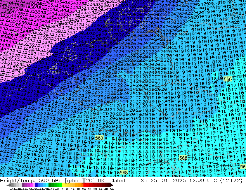
Task: Pick the bright magenta swatch in the color scale
Action: pyautogui.click(x=31, y=185)
